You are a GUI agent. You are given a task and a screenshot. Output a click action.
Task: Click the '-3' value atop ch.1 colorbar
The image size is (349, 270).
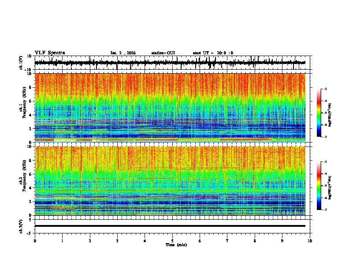[x=325, y=89]
